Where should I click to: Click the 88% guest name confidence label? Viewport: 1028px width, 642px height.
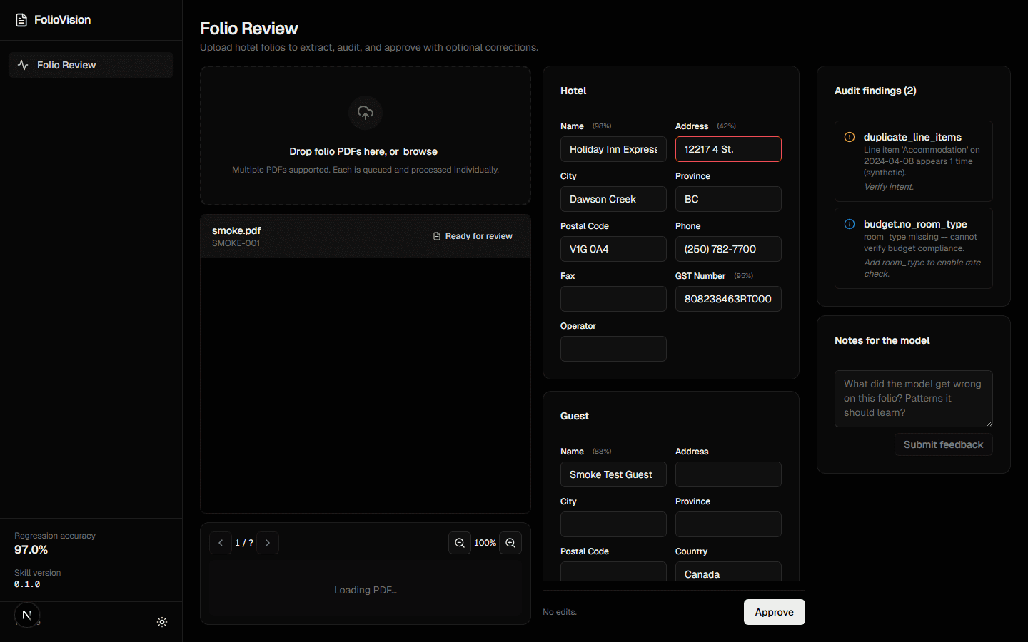[602, 452]
